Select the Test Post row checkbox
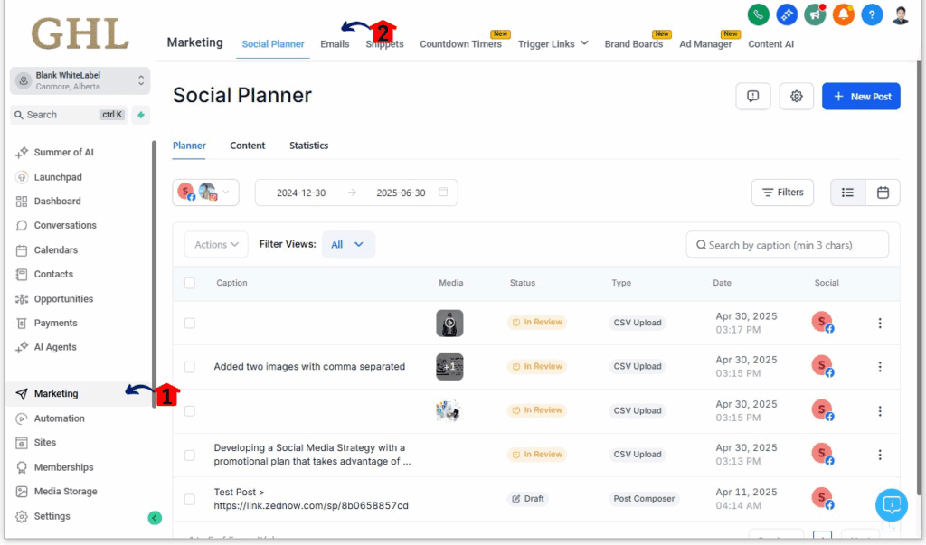926x545 pixels. click(x=190, y=499)
